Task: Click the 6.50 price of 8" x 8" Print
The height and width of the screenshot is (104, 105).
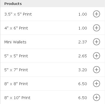Action: (83, 84)
